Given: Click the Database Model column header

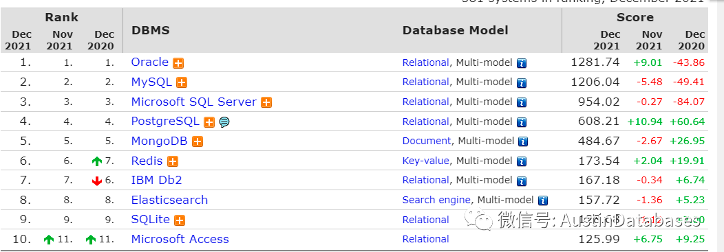Looking at the screenshot, I should [x=456, y=30].
